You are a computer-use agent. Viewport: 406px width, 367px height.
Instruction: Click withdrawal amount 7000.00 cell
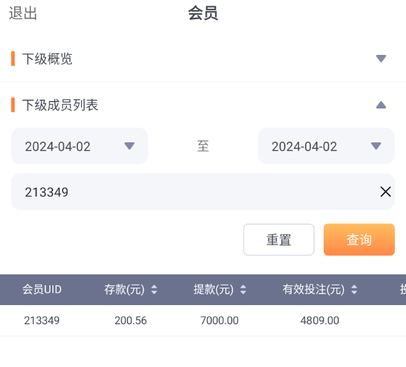click(x=220, y=320)
